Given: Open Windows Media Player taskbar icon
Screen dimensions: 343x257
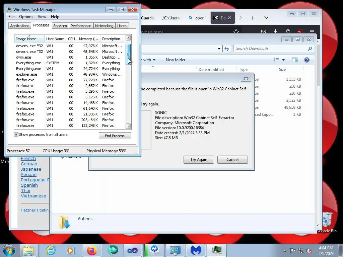Looking at the screenshot, I should (x=71, y=250).
